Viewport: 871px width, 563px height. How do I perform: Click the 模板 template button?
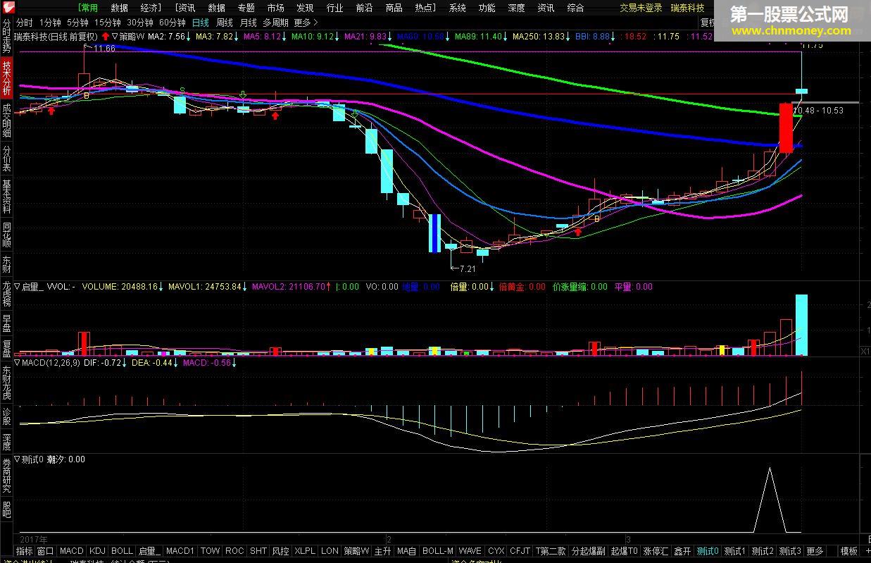[849, 551]
